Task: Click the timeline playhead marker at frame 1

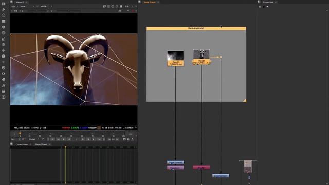Action: tap(20, 133)
